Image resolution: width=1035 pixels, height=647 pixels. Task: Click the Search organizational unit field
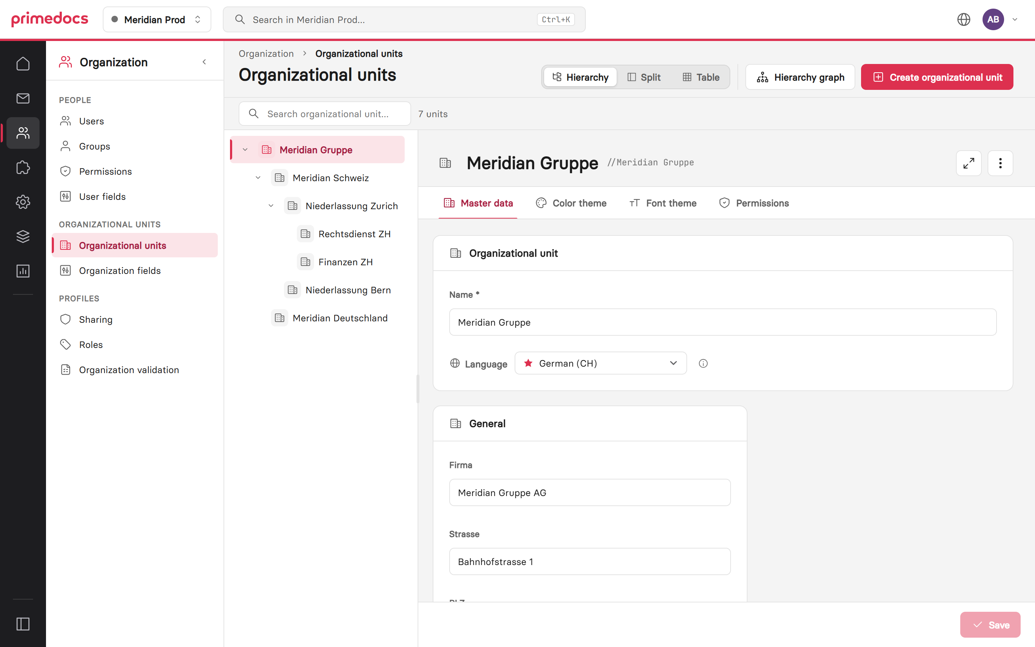[325, 114]
